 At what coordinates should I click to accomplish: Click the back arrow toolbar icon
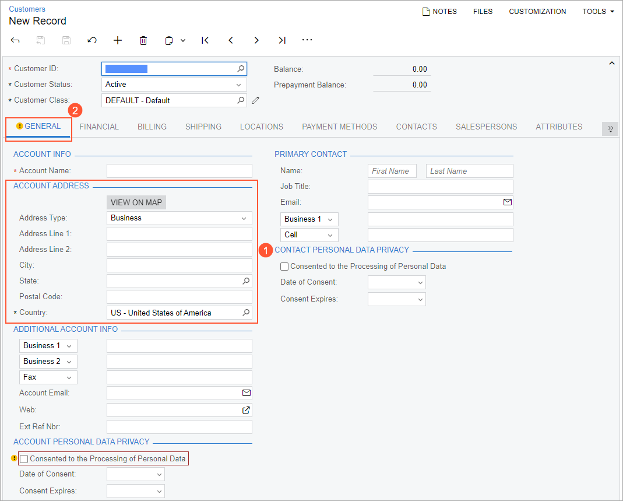(x=16, y=40)
